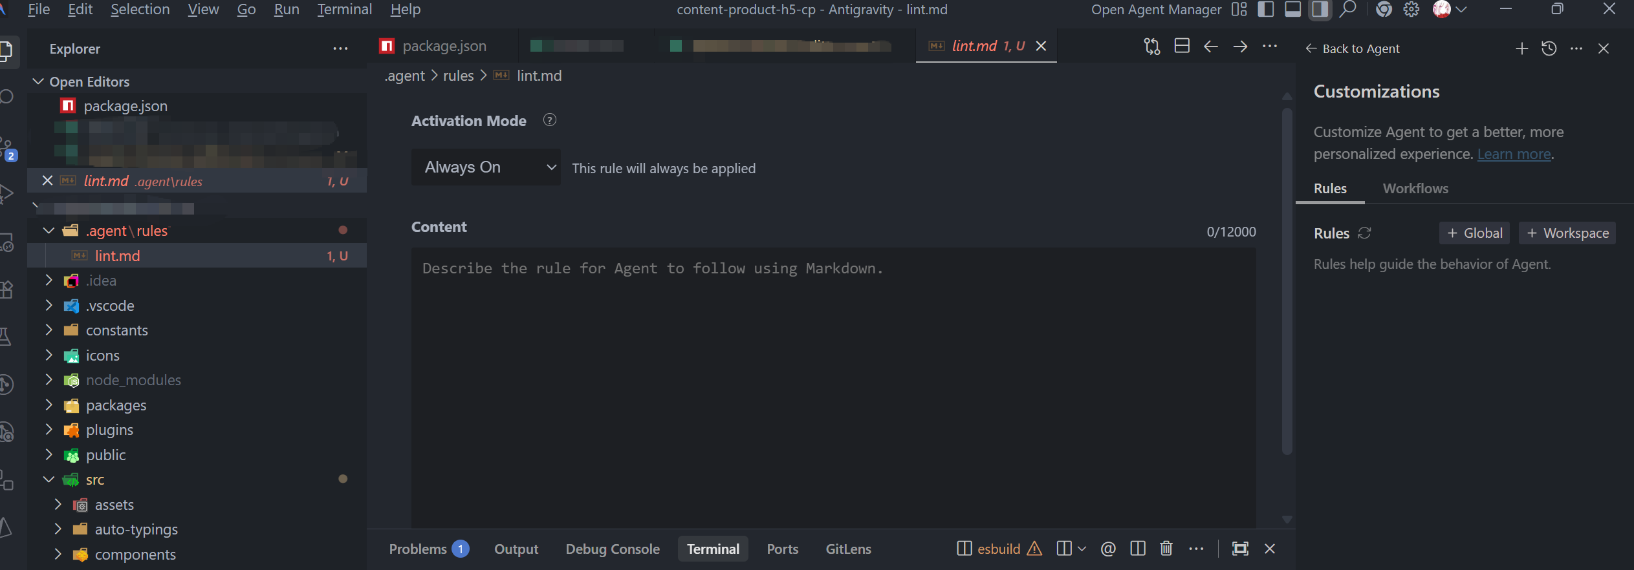1634x570 pixels.
Task: Click the Activation Mode help icon
Action: click(550, 120)
